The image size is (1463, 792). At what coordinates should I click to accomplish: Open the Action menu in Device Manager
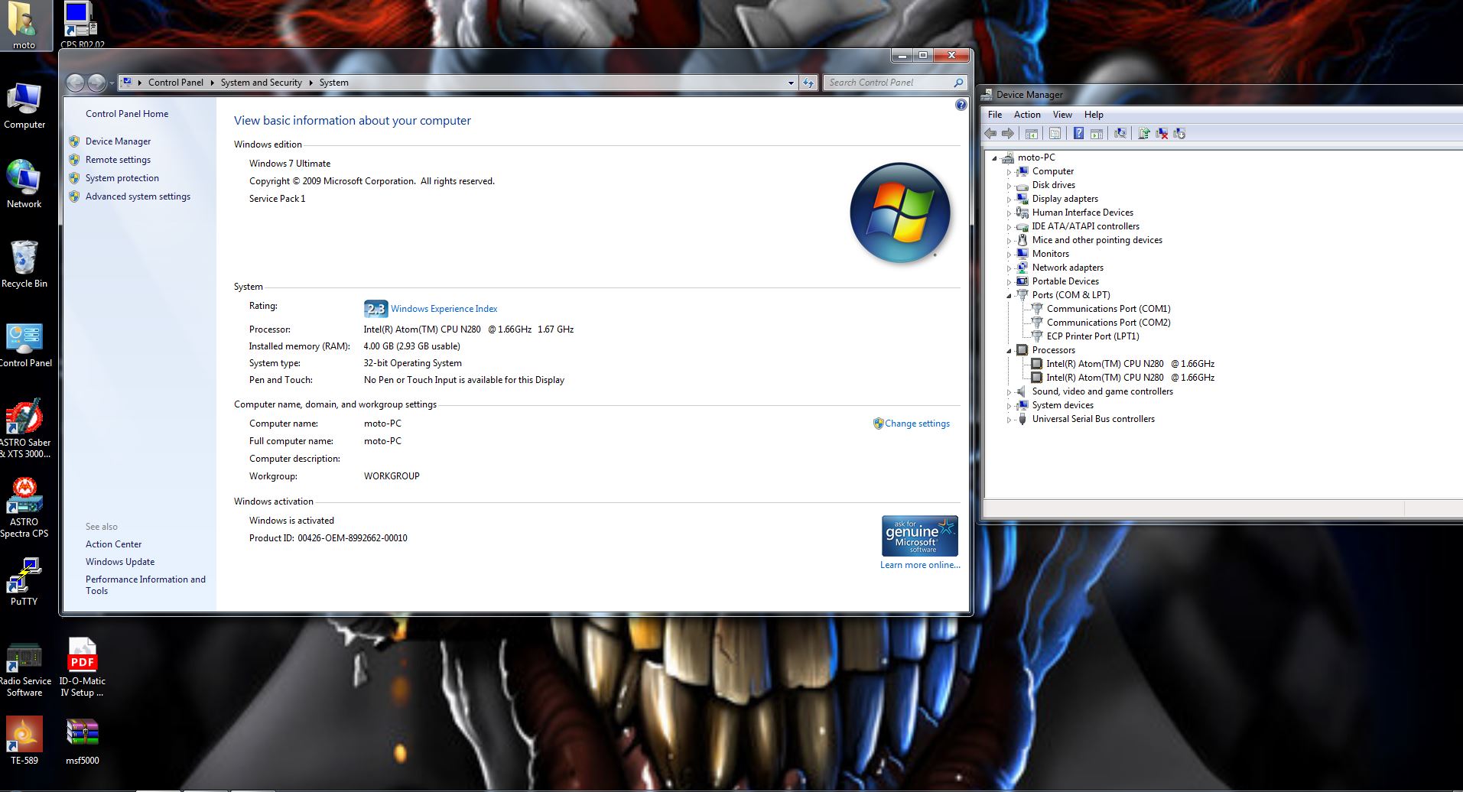(1026, 115)
